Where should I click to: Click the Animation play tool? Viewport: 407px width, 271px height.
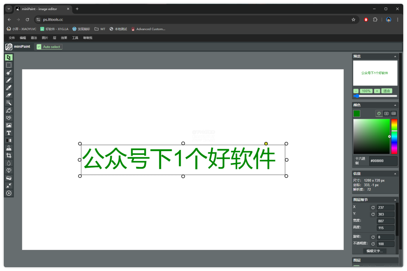[x=9, y=193]
